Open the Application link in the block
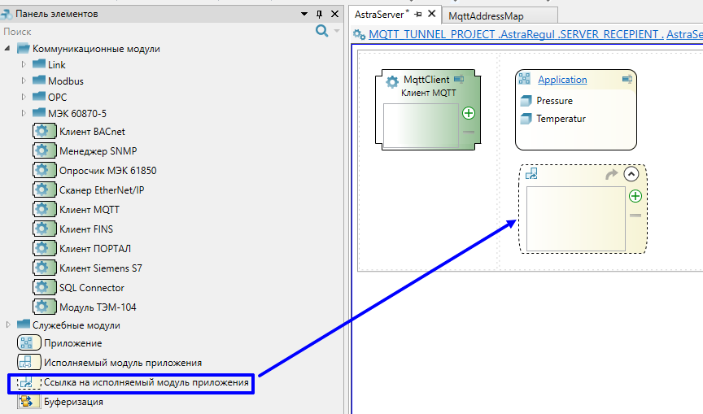This screenshot has height=414, width=703. 562,80
